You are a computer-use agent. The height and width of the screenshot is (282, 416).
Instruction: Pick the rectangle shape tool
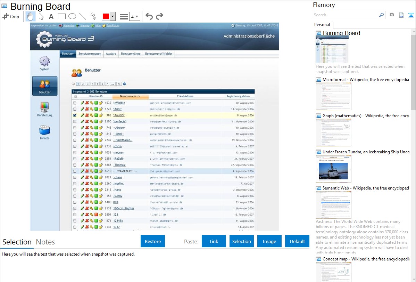[x=62, y=16]
